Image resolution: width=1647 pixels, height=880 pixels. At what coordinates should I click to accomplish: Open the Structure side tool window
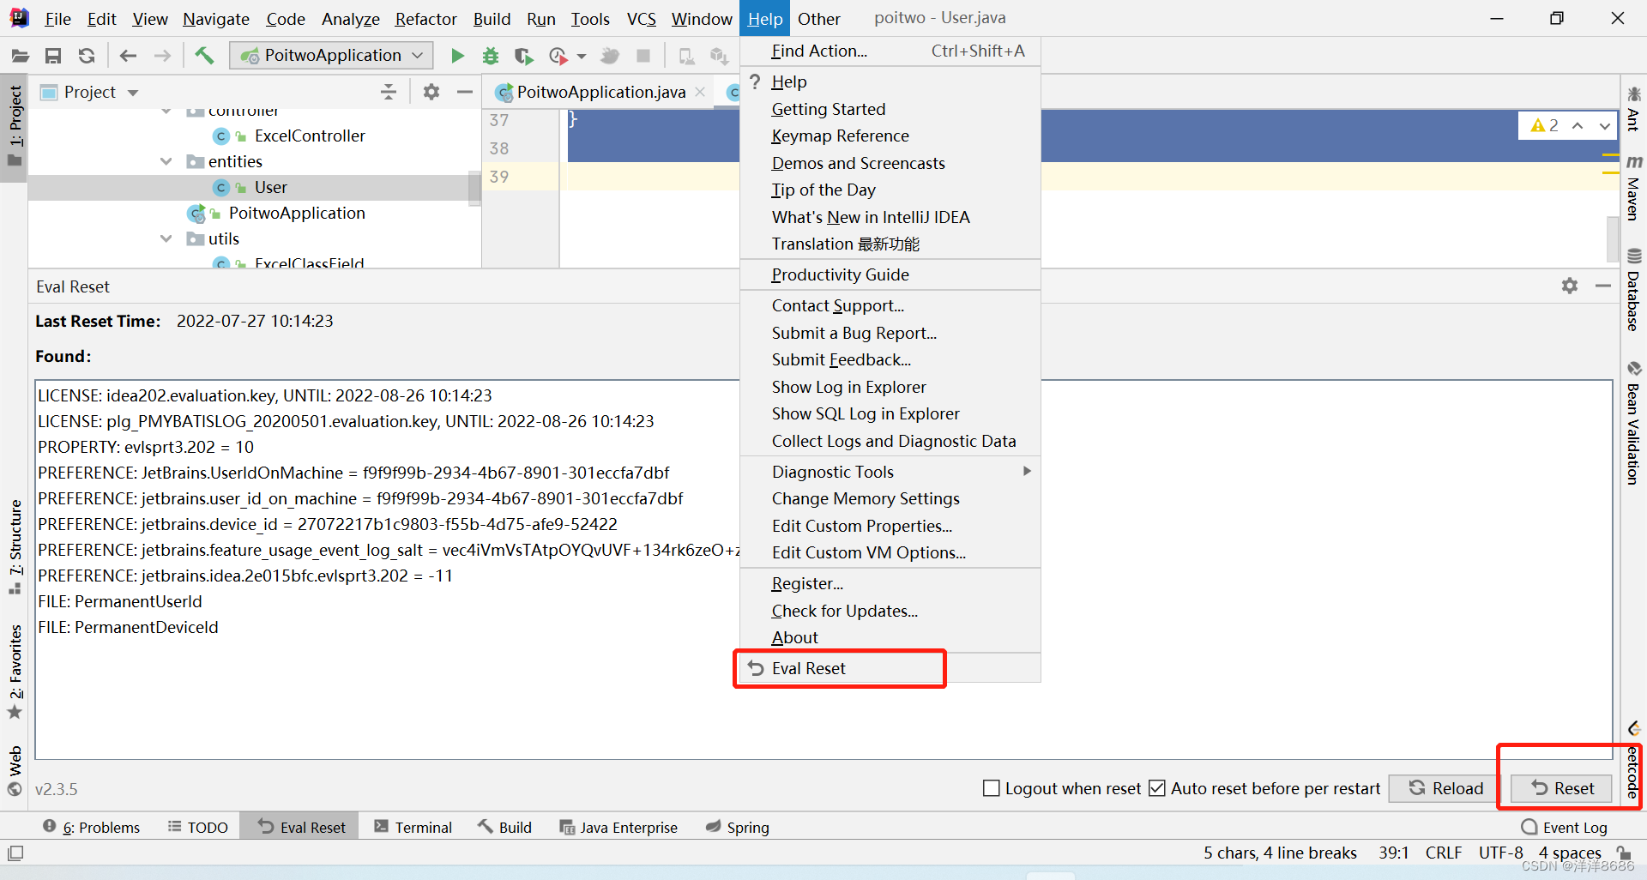(x=15, y=546)
